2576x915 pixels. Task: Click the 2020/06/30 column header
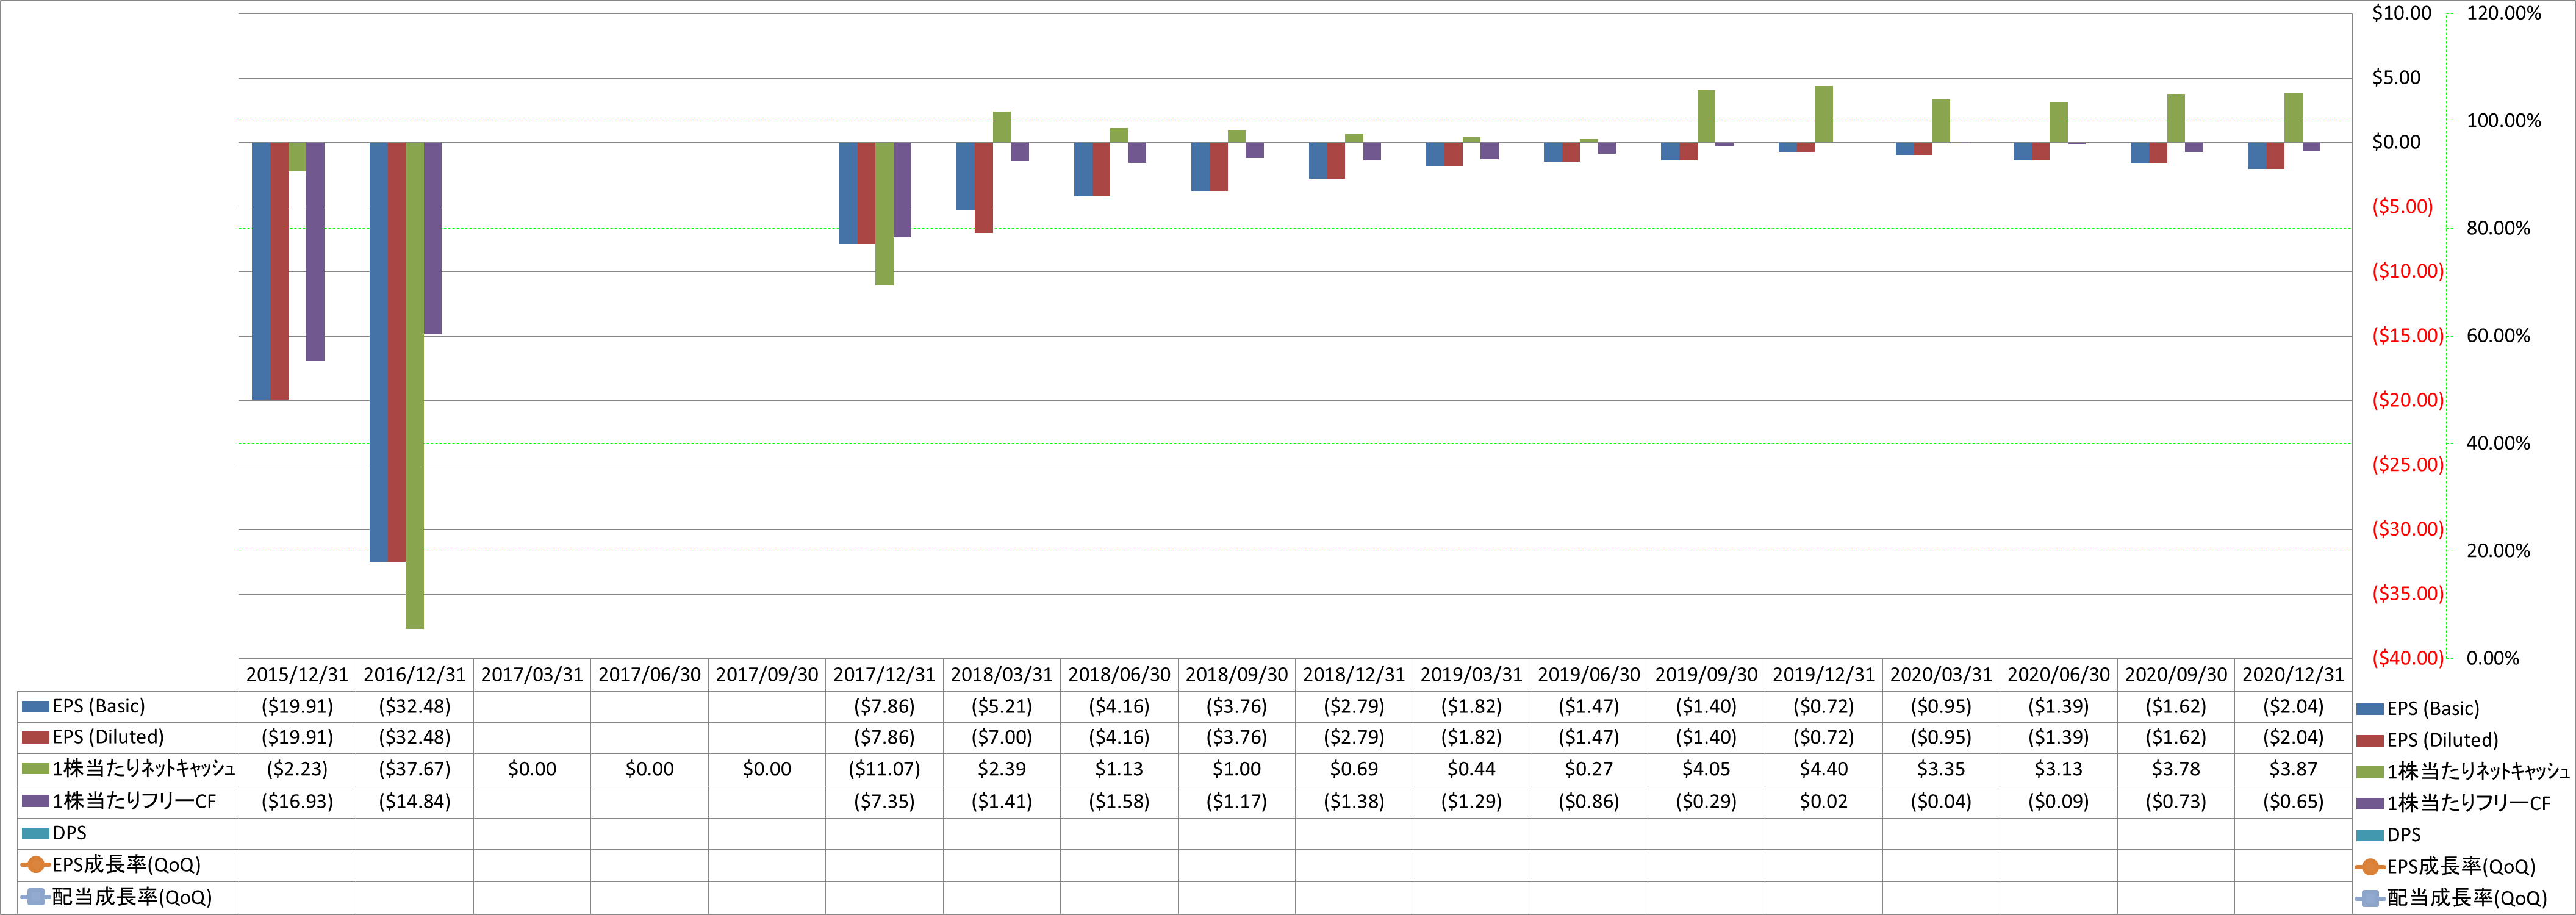(x=2059, y=675)
